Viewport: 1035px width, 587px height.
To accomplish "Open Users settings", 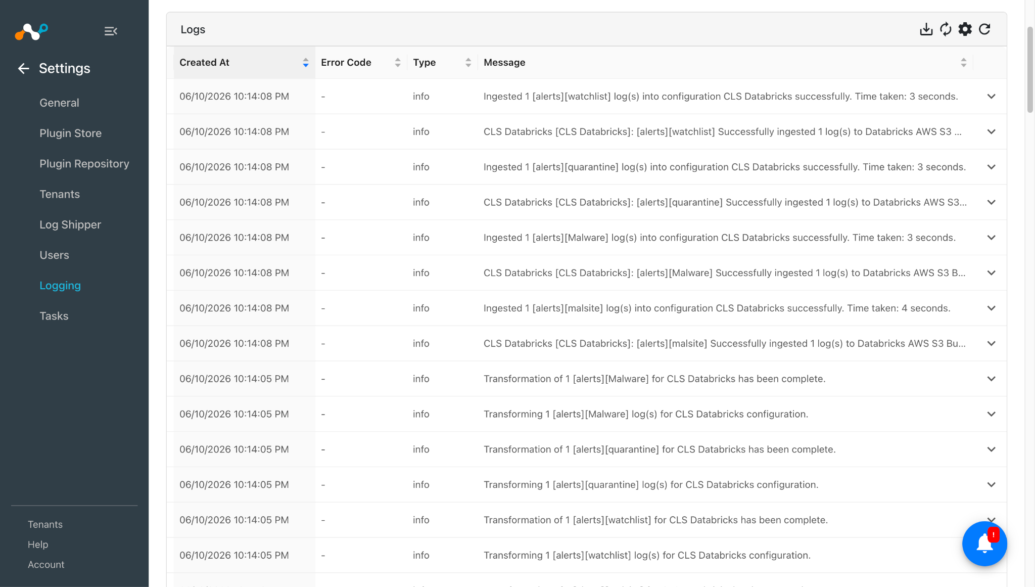I will tap(54, 255).
